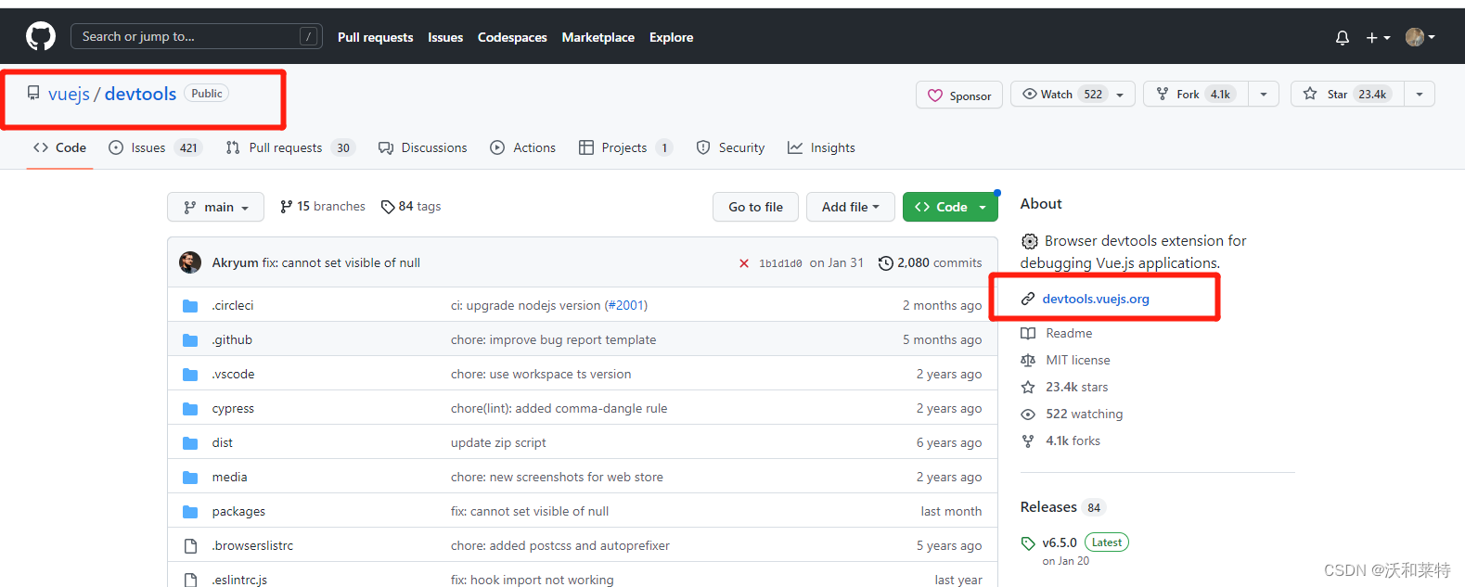Open the .circleci folder

point(232,306)
